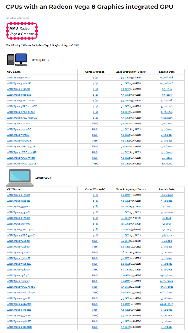Open AMD Ryzen 5 PRO 2500U link
The height and width of the screenshot is (333, 188).
coord(21,230)
